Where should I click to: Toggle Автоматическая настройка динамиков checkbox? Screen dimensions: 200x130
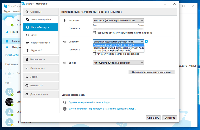click(94, 54)
